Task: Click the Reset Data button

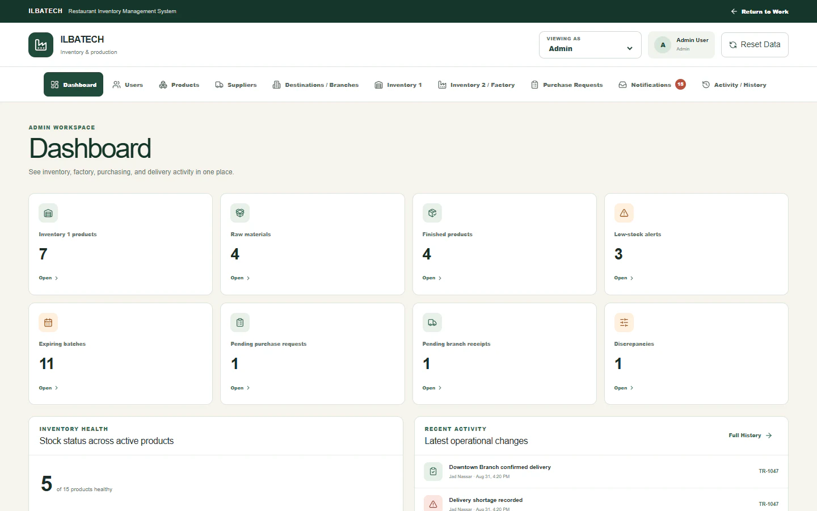Action: tap(755, 45)
